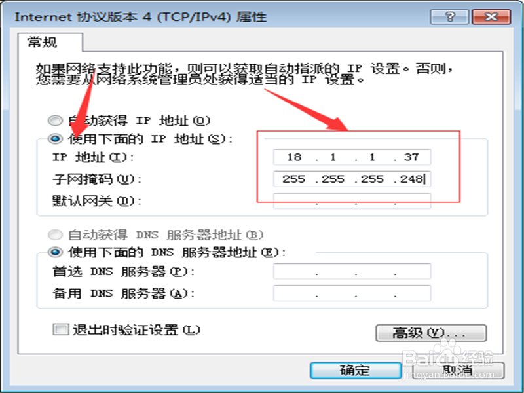Screen dimensions: 524x393
Task: Click the 默认网关 gateway input field
Action: (352, 201)
